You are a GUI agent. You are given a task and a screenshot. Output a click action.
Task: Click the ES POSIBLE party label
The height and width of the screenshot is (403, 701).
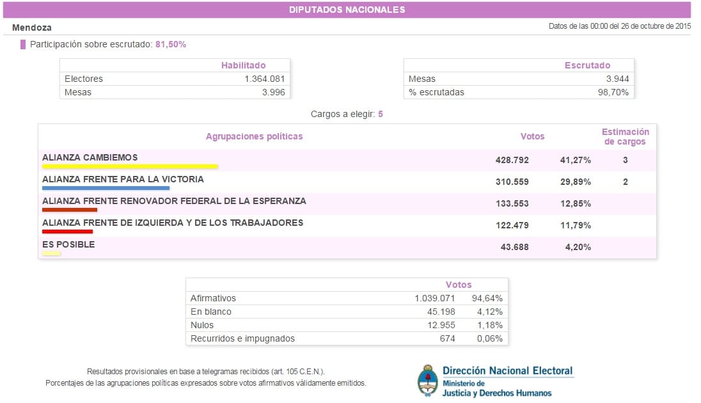pos(68,244)
